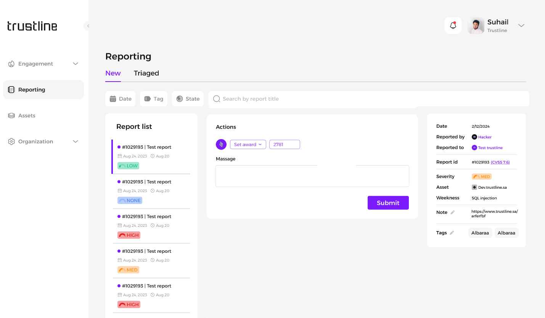Click the search magnifier icon

coord(217,99)
